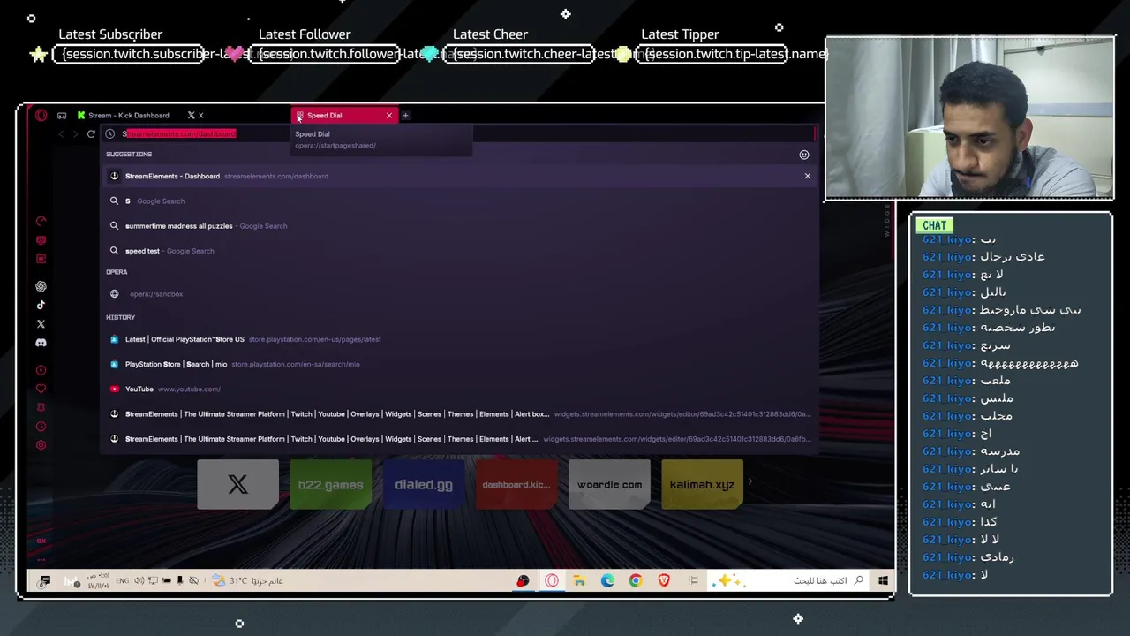This screenshot has height=636, width=1130.
Task: Go back using the back arrow
Action: coord(61,133)
